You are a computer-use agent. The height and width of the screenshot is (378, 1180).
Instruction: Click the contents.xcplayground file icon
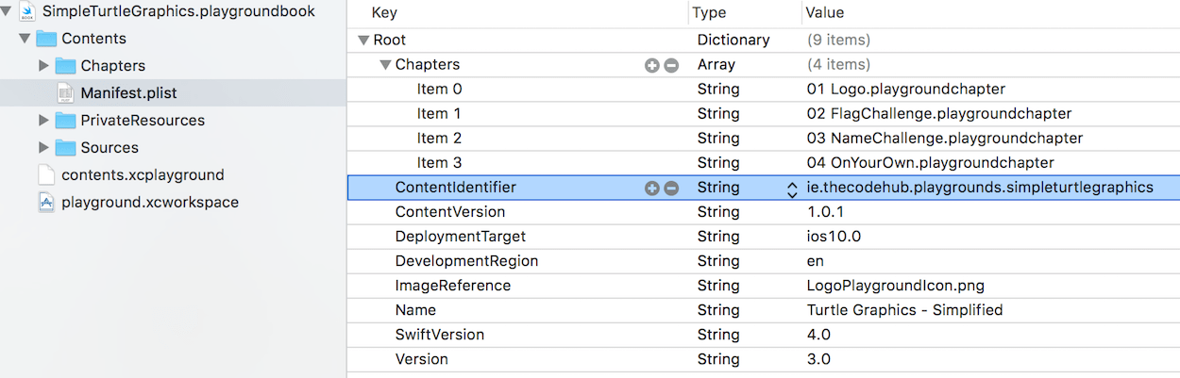click(x=46, y=175)
